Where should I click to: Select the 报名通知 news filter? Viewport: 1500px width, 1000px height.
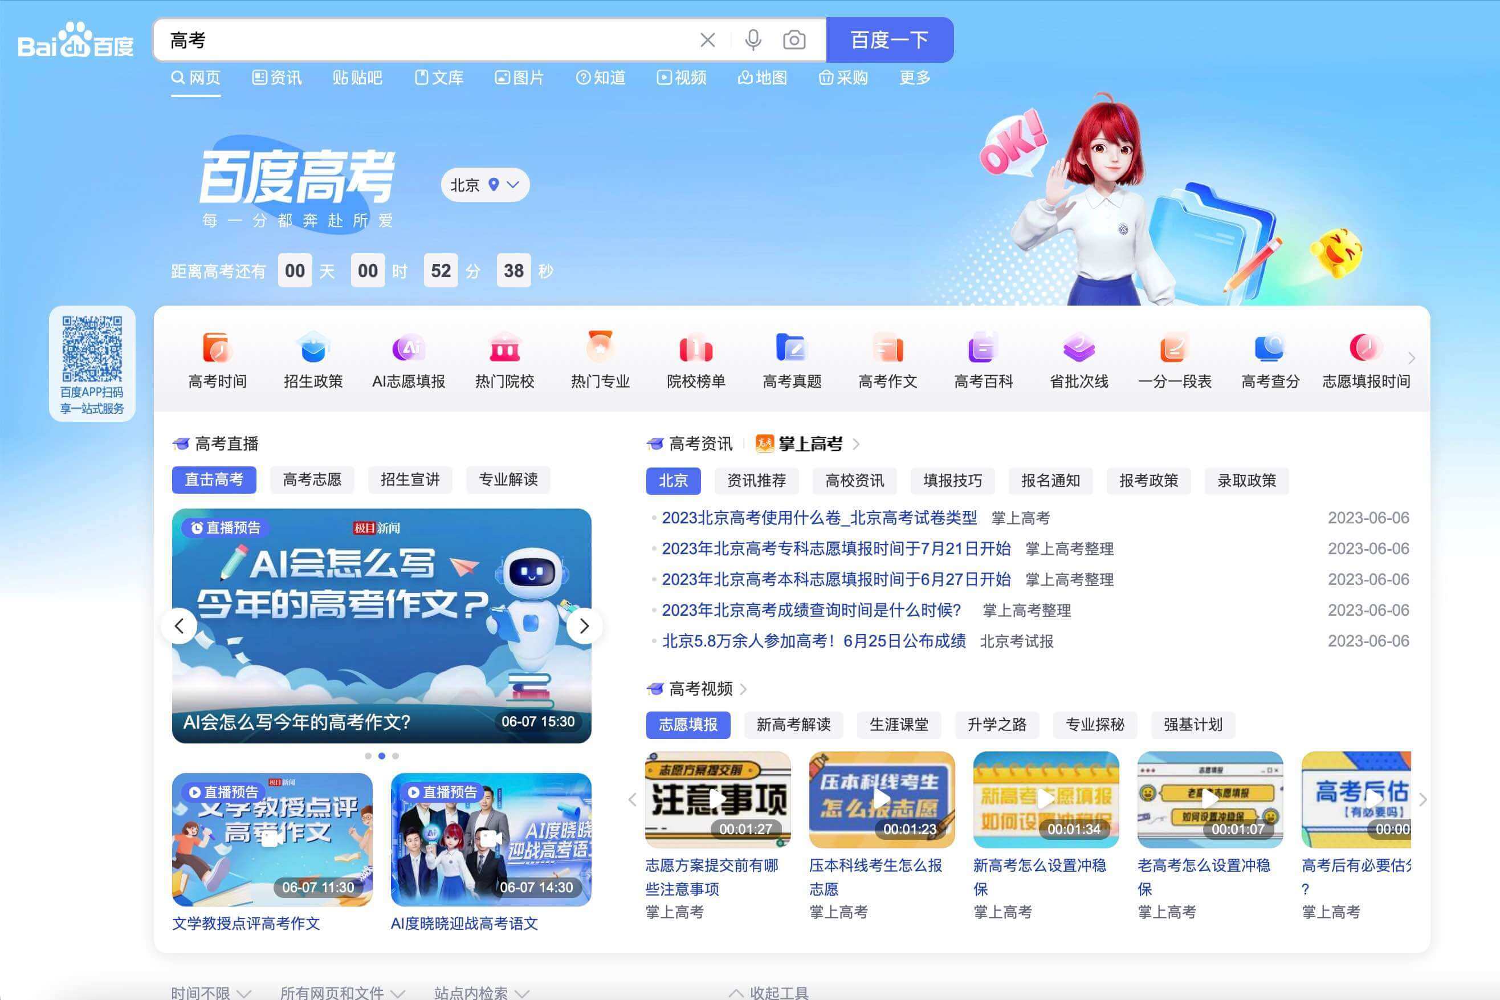(x=1050, y=480)
